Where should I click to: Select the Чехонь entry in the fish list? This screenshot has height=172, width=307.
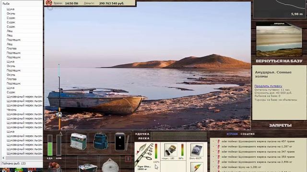pos(12,110)
